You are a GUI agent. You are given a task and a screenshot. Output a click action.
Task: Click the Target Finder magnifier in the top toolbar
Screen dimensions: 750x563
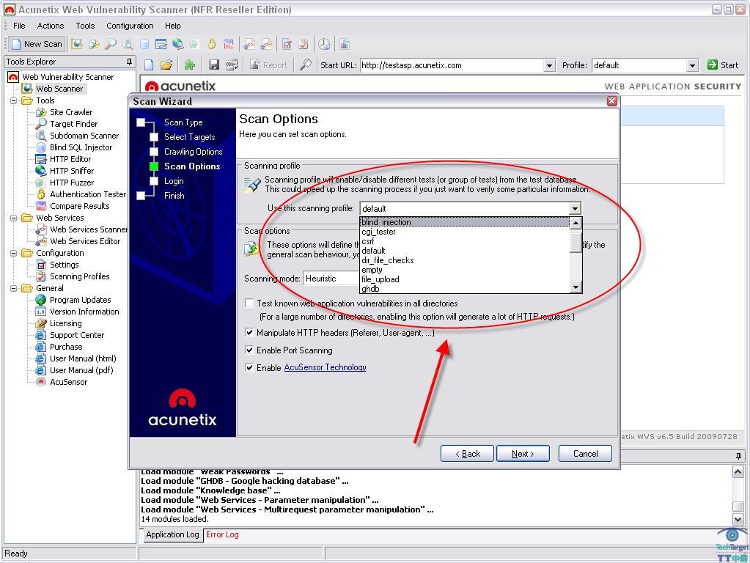coord(111,45)
